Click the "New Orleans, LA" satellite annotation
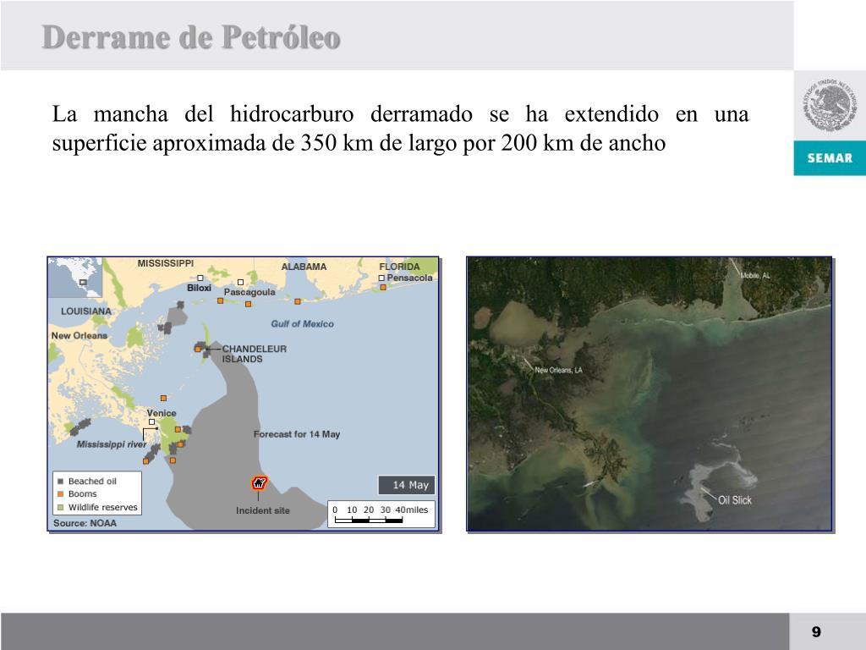866x650 pixels. coord(558,371)
